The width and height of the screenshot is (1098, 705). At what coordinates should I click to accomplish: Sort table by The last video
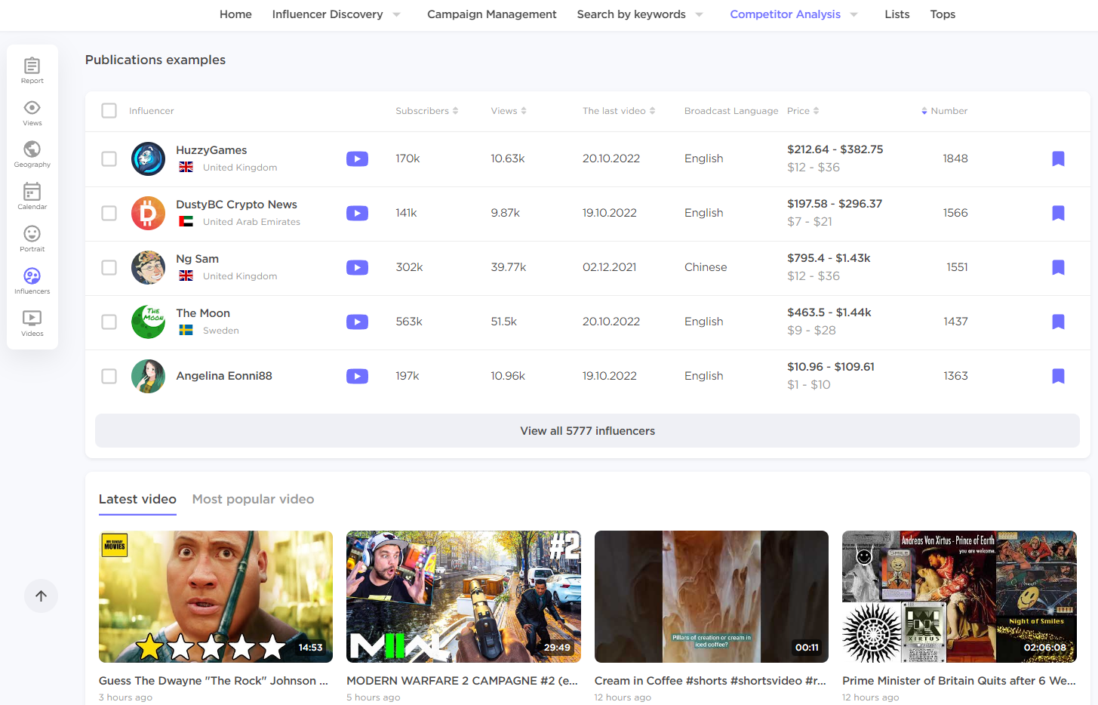[619, 111]
